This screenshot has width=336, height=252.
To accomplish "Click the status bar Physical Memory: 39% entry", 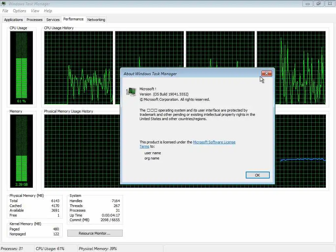I will [x=98, y=249].
